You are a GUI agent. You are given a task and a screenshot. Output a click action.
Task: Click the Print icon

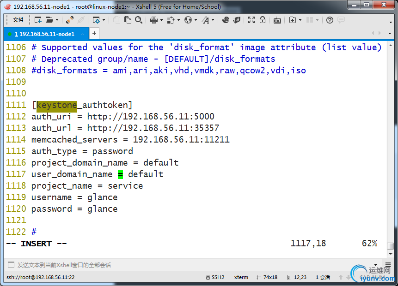pos(153,20)
